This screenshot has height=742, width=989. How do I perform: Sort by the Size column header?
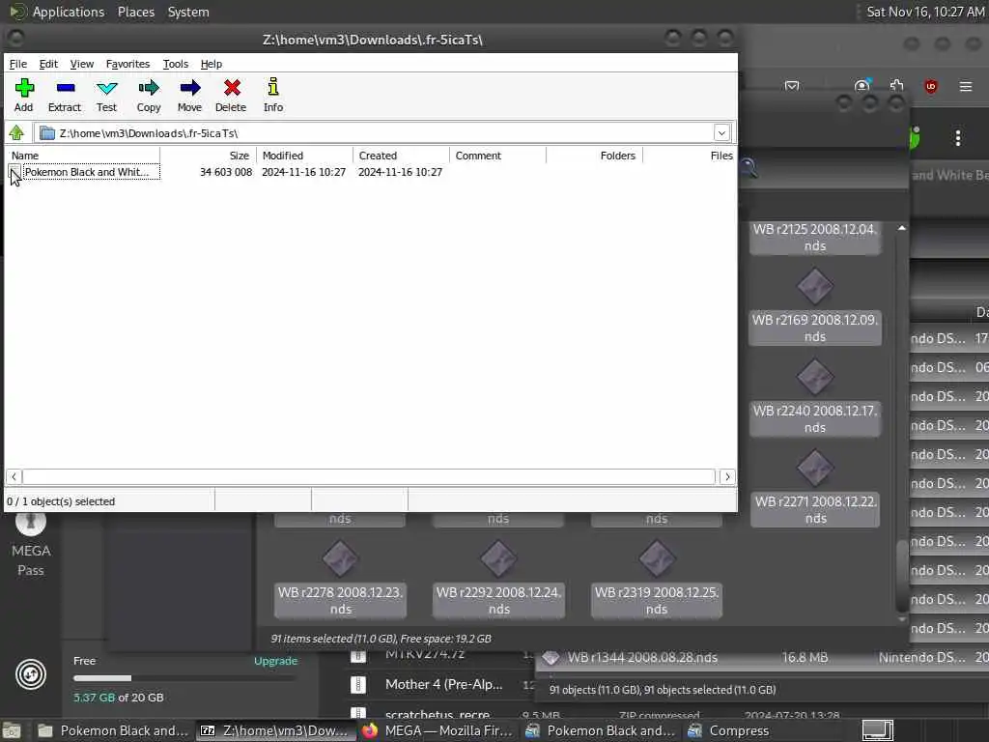click(x=209, y=156)
